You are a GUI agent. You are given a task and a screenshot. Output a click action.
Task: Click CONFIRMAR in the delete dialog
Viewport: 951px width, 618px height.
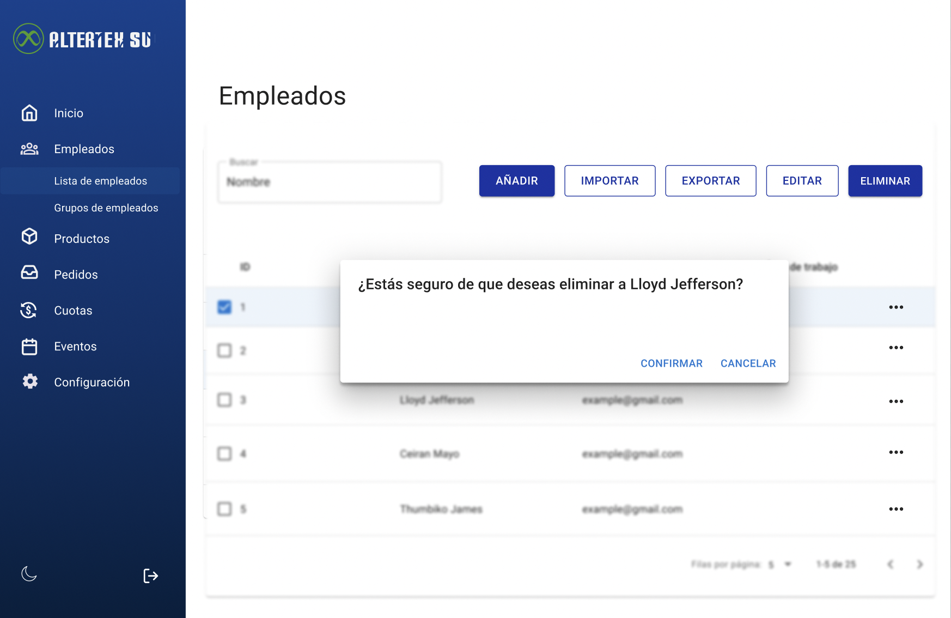[x=671, y=363]
